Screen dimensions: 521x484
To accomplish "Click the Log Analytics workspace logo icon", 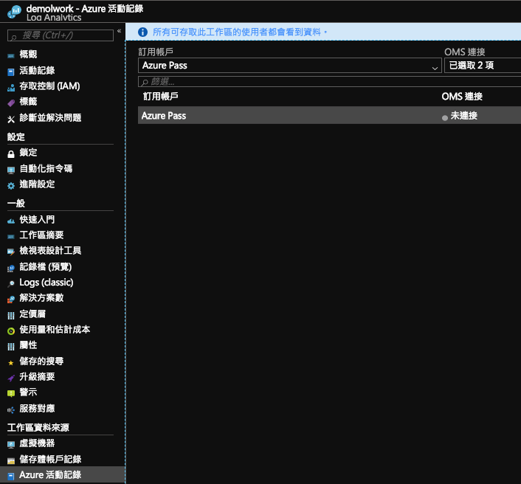I will click(x=14, y=12).
